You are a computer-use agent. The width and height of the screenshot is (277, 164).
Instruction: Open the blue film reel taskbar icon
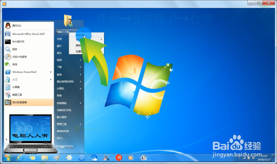pyautogui.click(x=82, y=158)
